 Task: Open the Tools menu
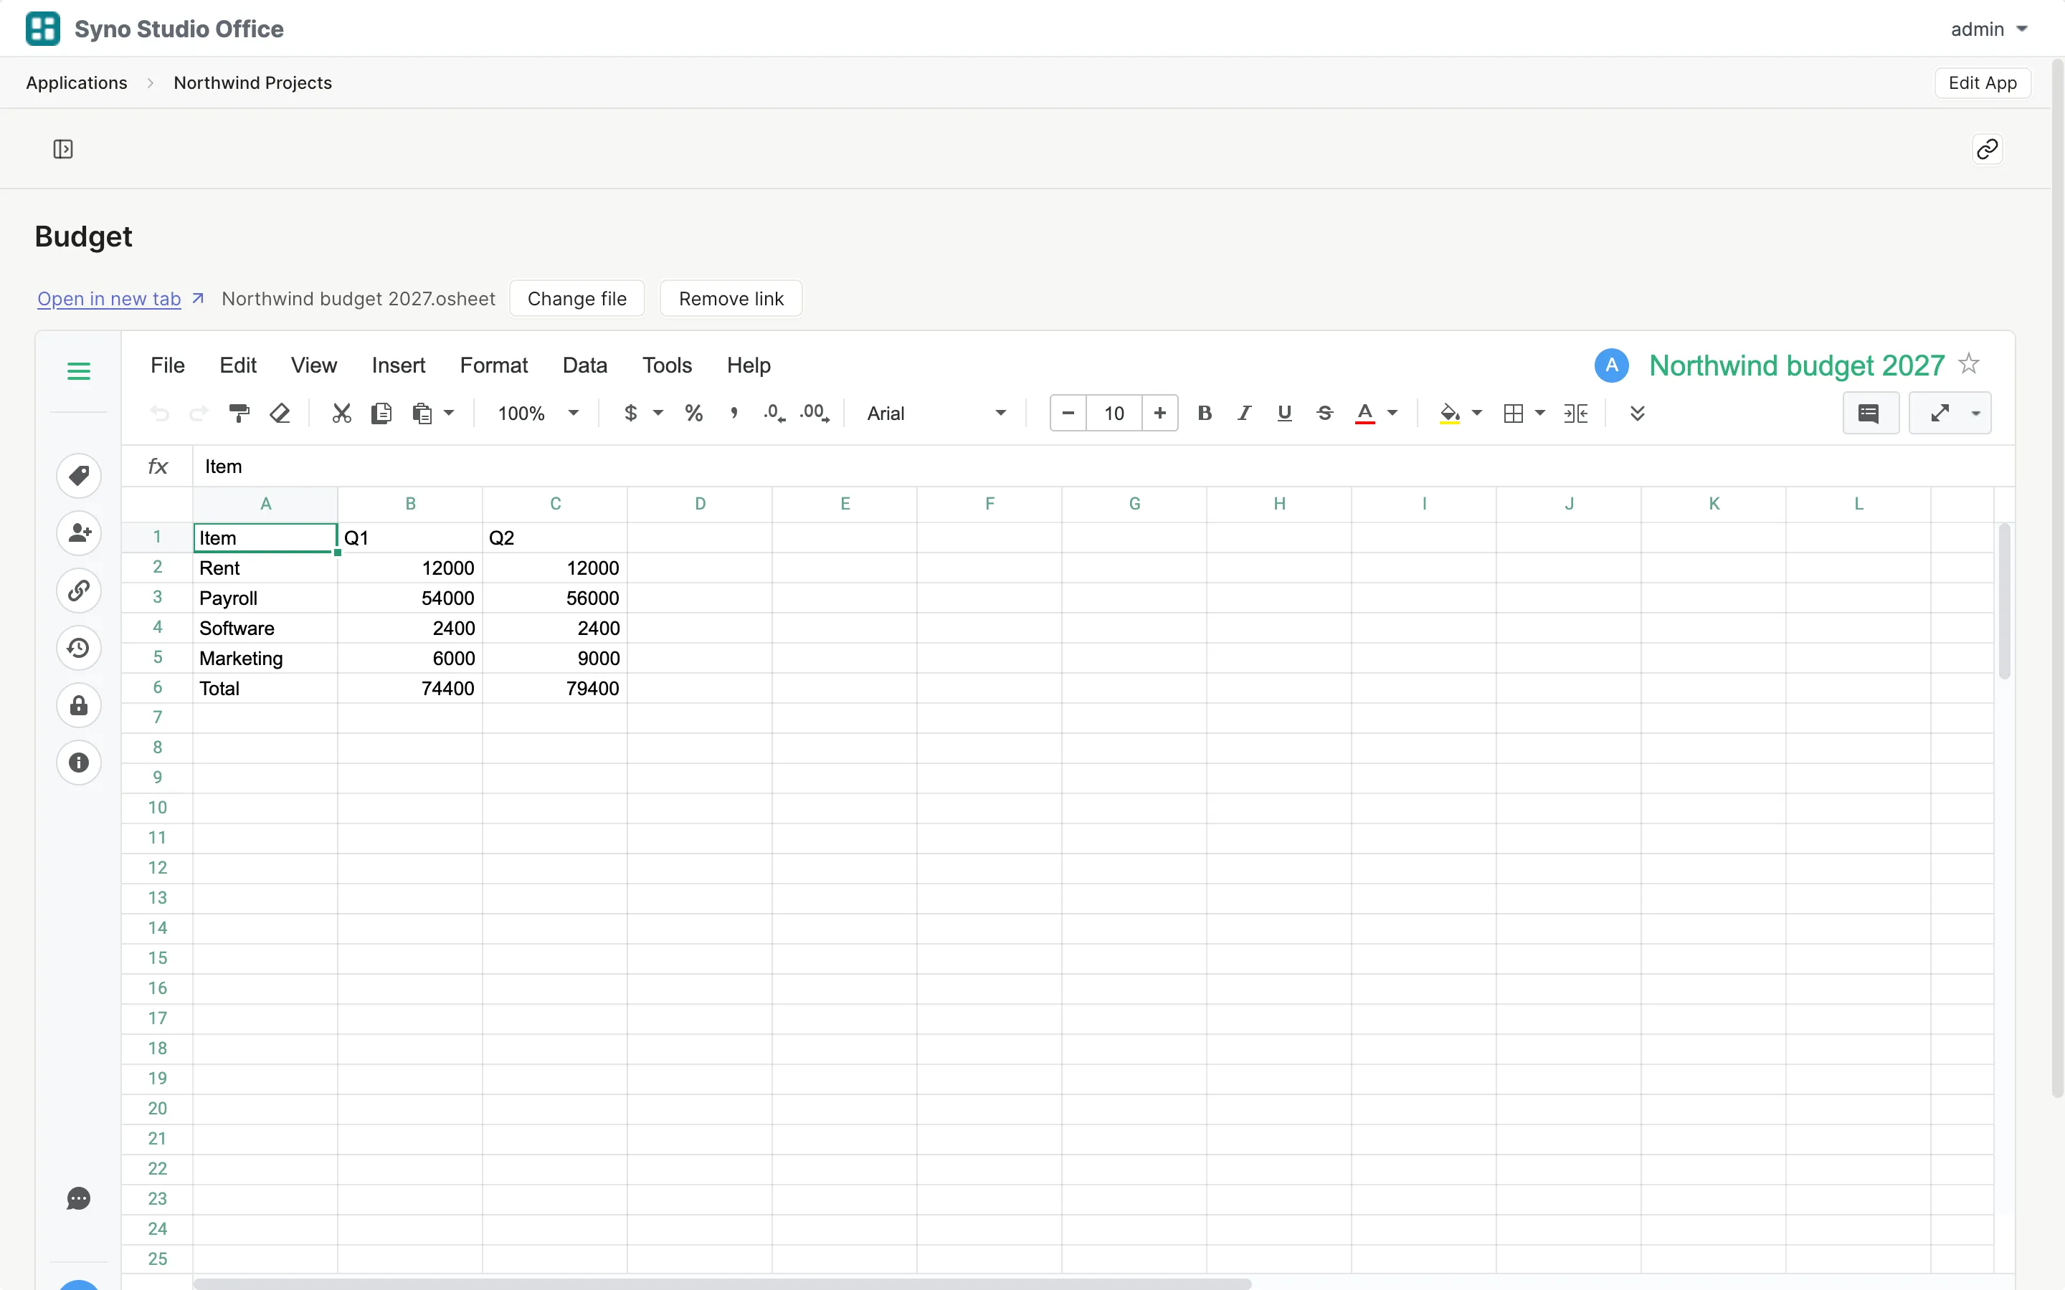tap(666, 365)
